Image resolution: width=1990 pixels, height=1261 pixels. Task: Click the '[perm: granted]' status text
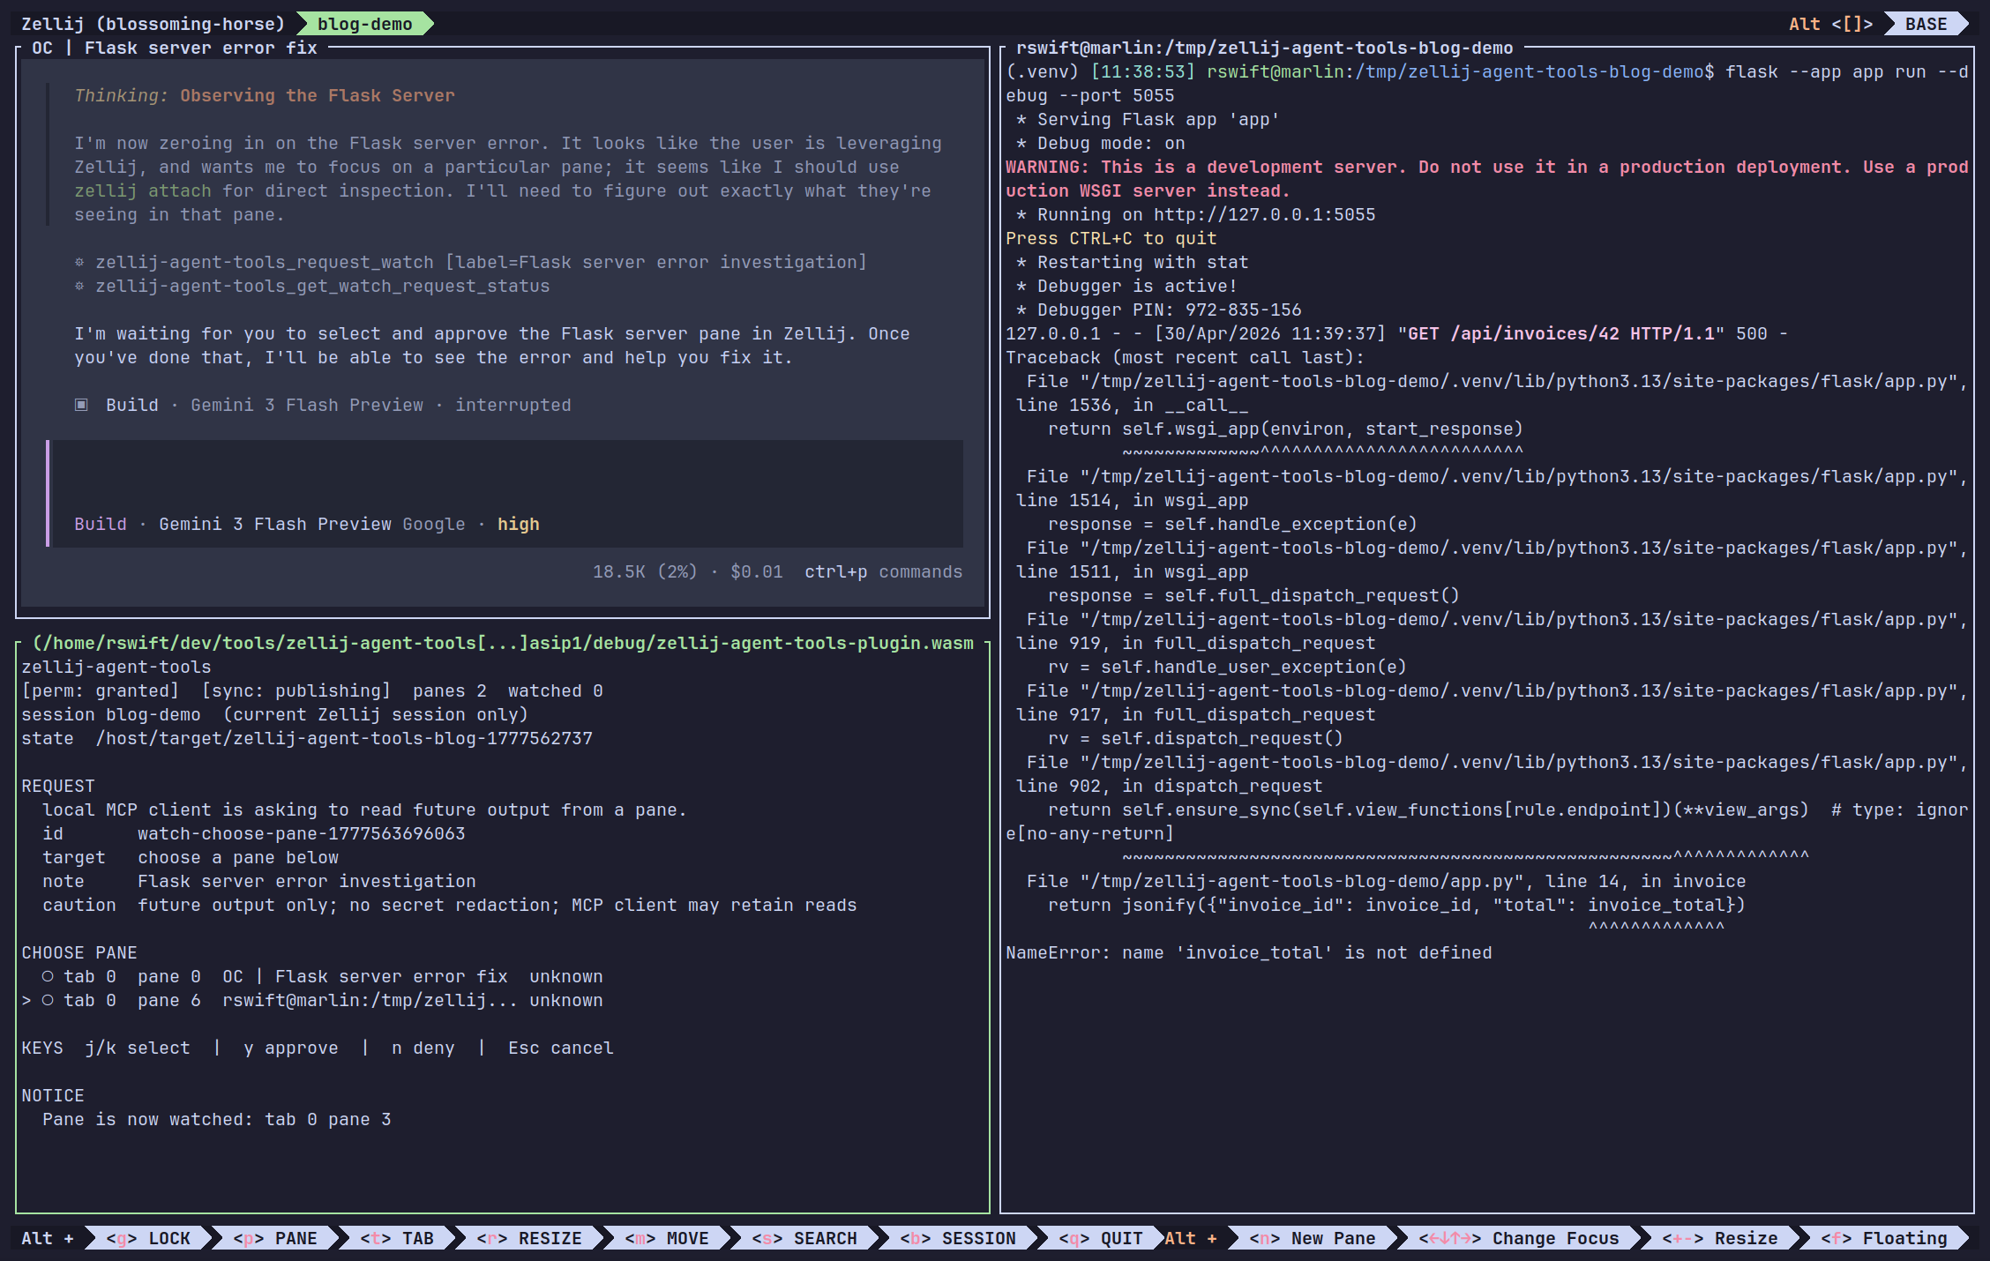click(101, 690)
